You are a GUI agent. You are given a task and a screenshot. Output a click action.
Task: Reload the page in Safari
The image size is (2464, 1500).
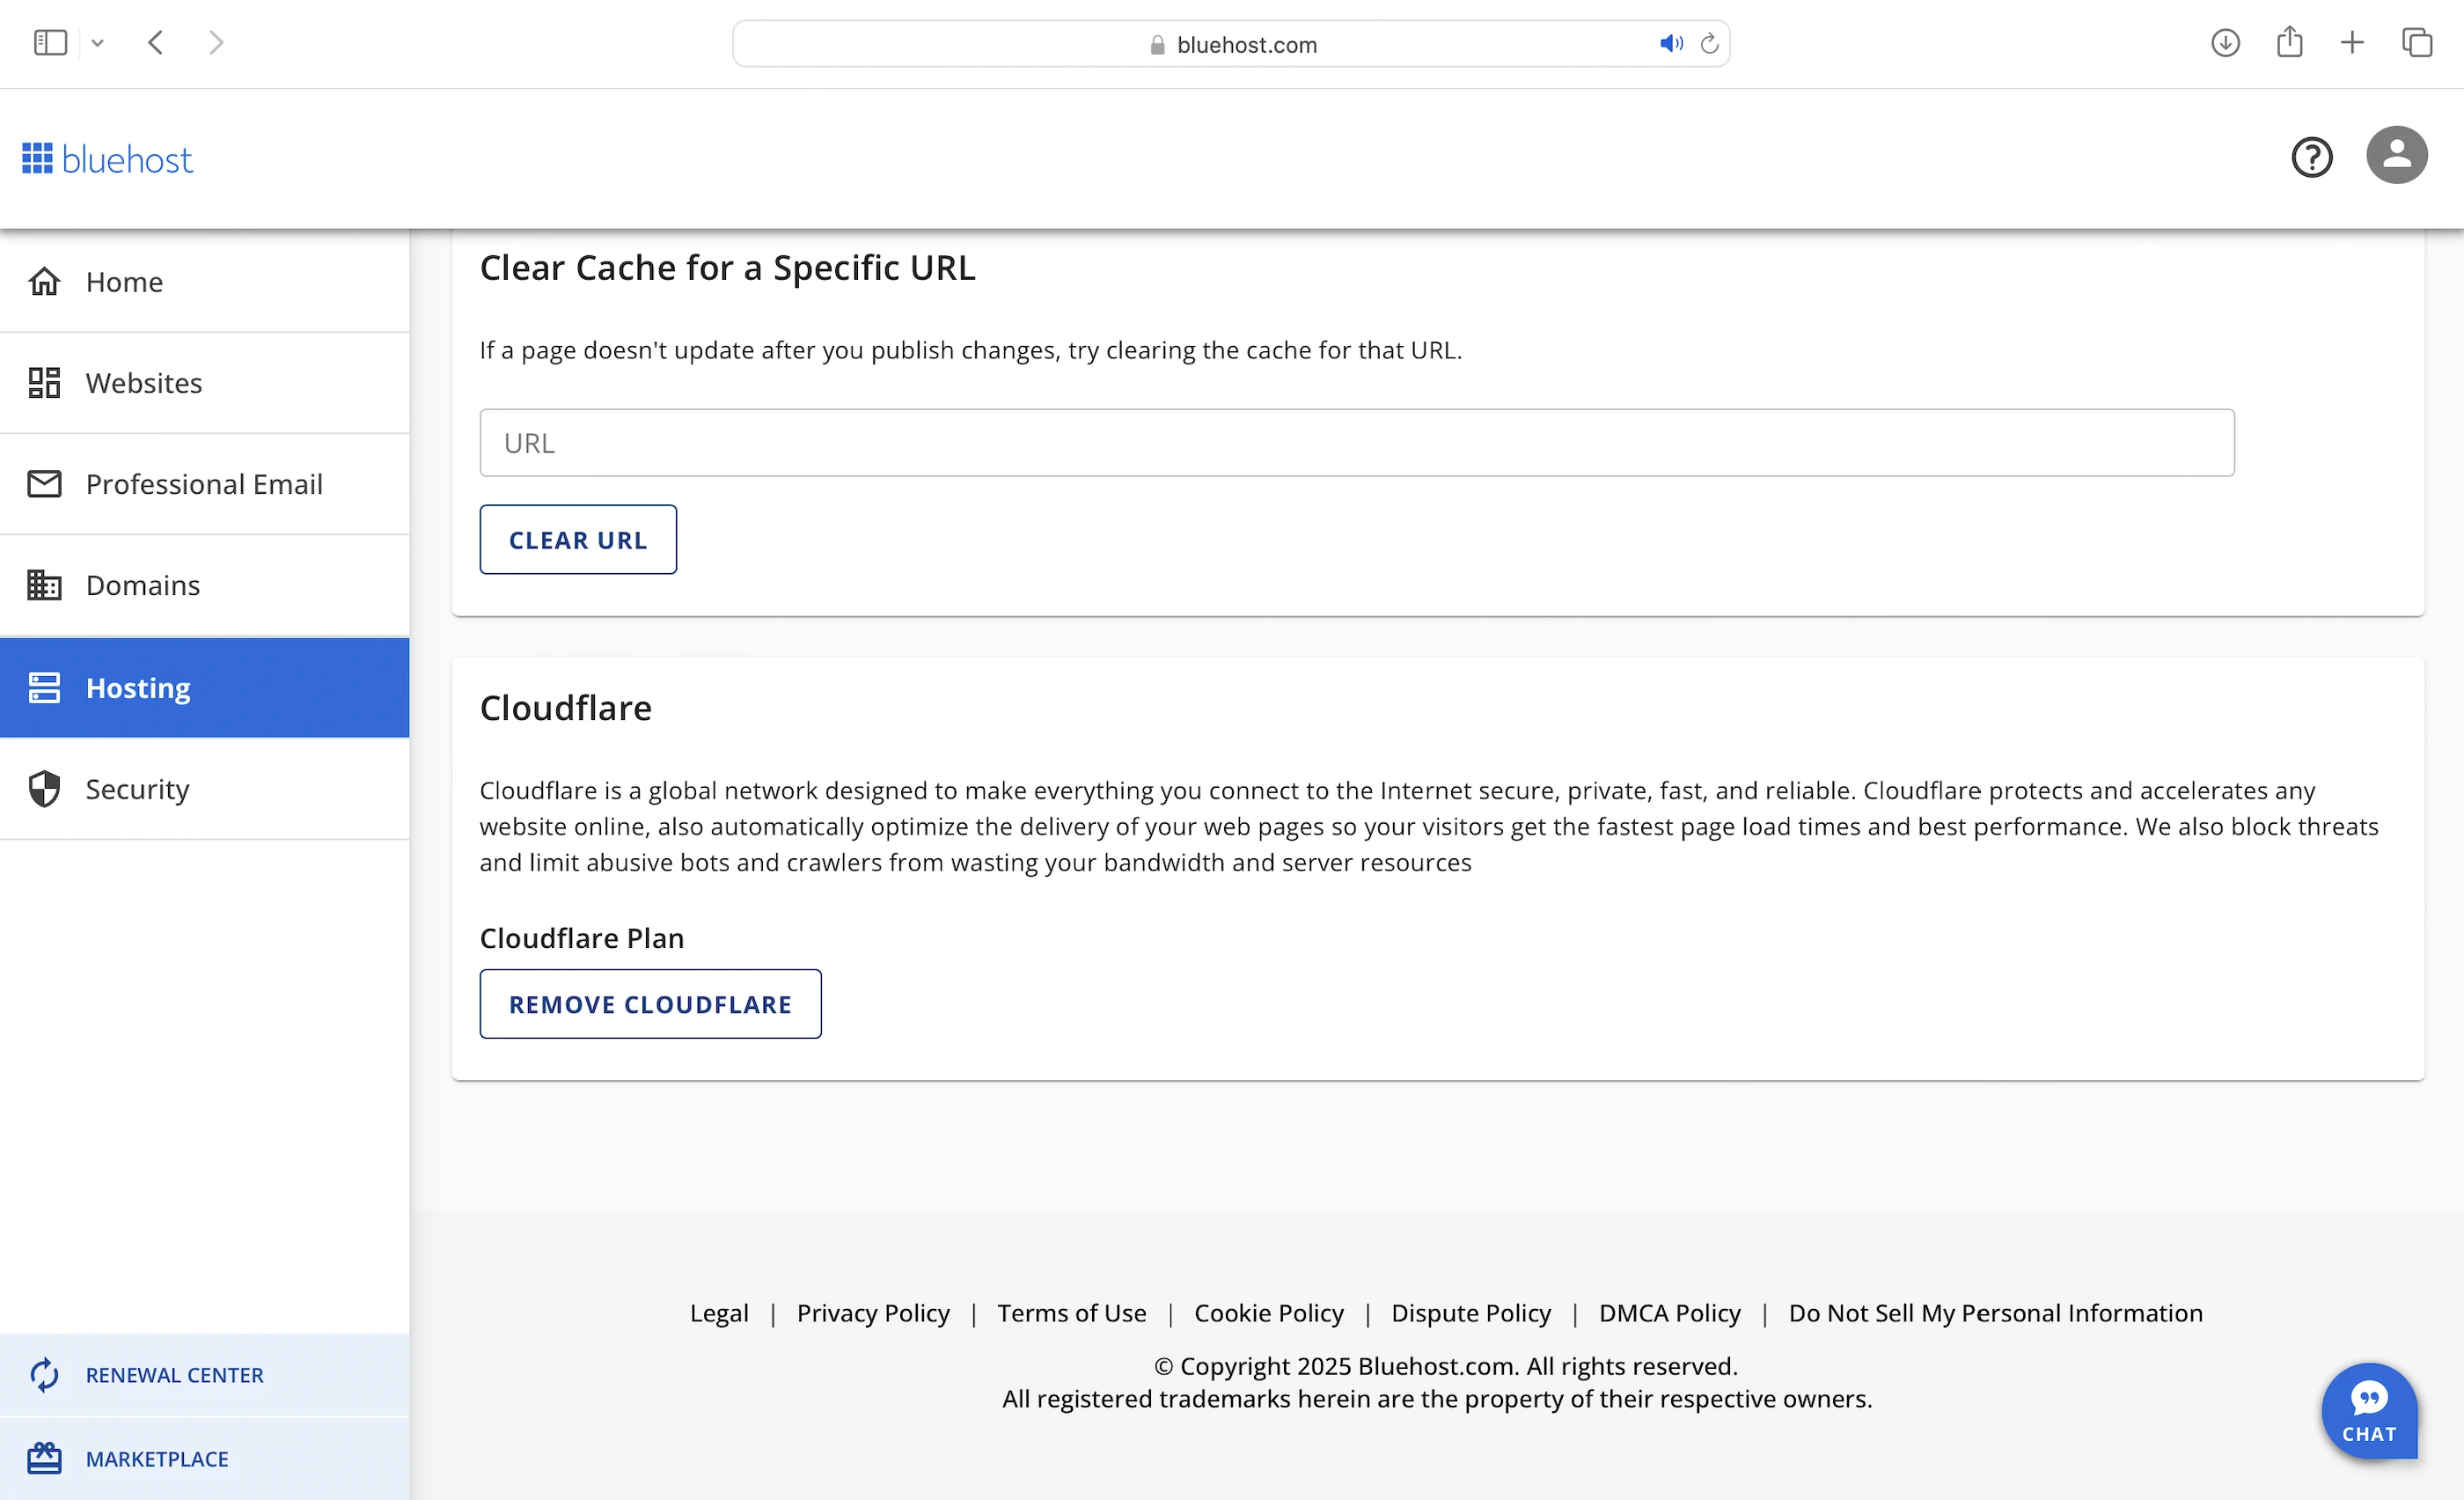[x=1709, y=44]
